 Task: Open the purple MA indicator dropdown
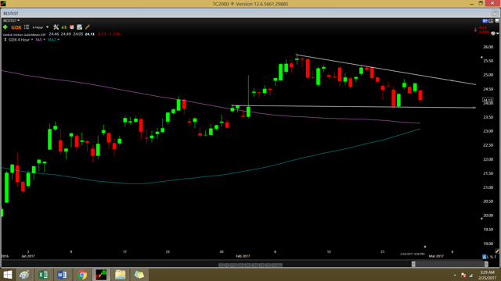pos(40,40)
